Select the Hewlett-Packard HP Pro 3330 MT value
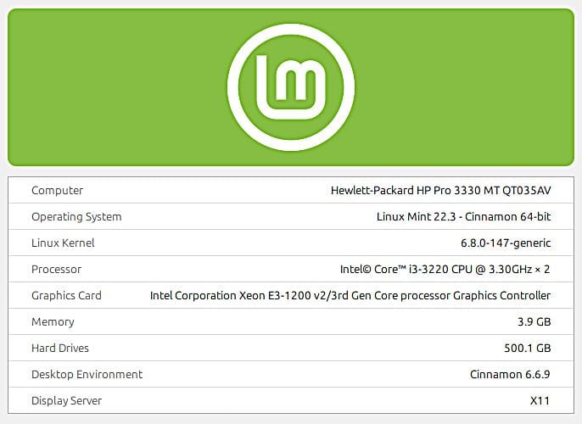The height and width of the screenshot is (424, 582). click(x=440, y=190)
